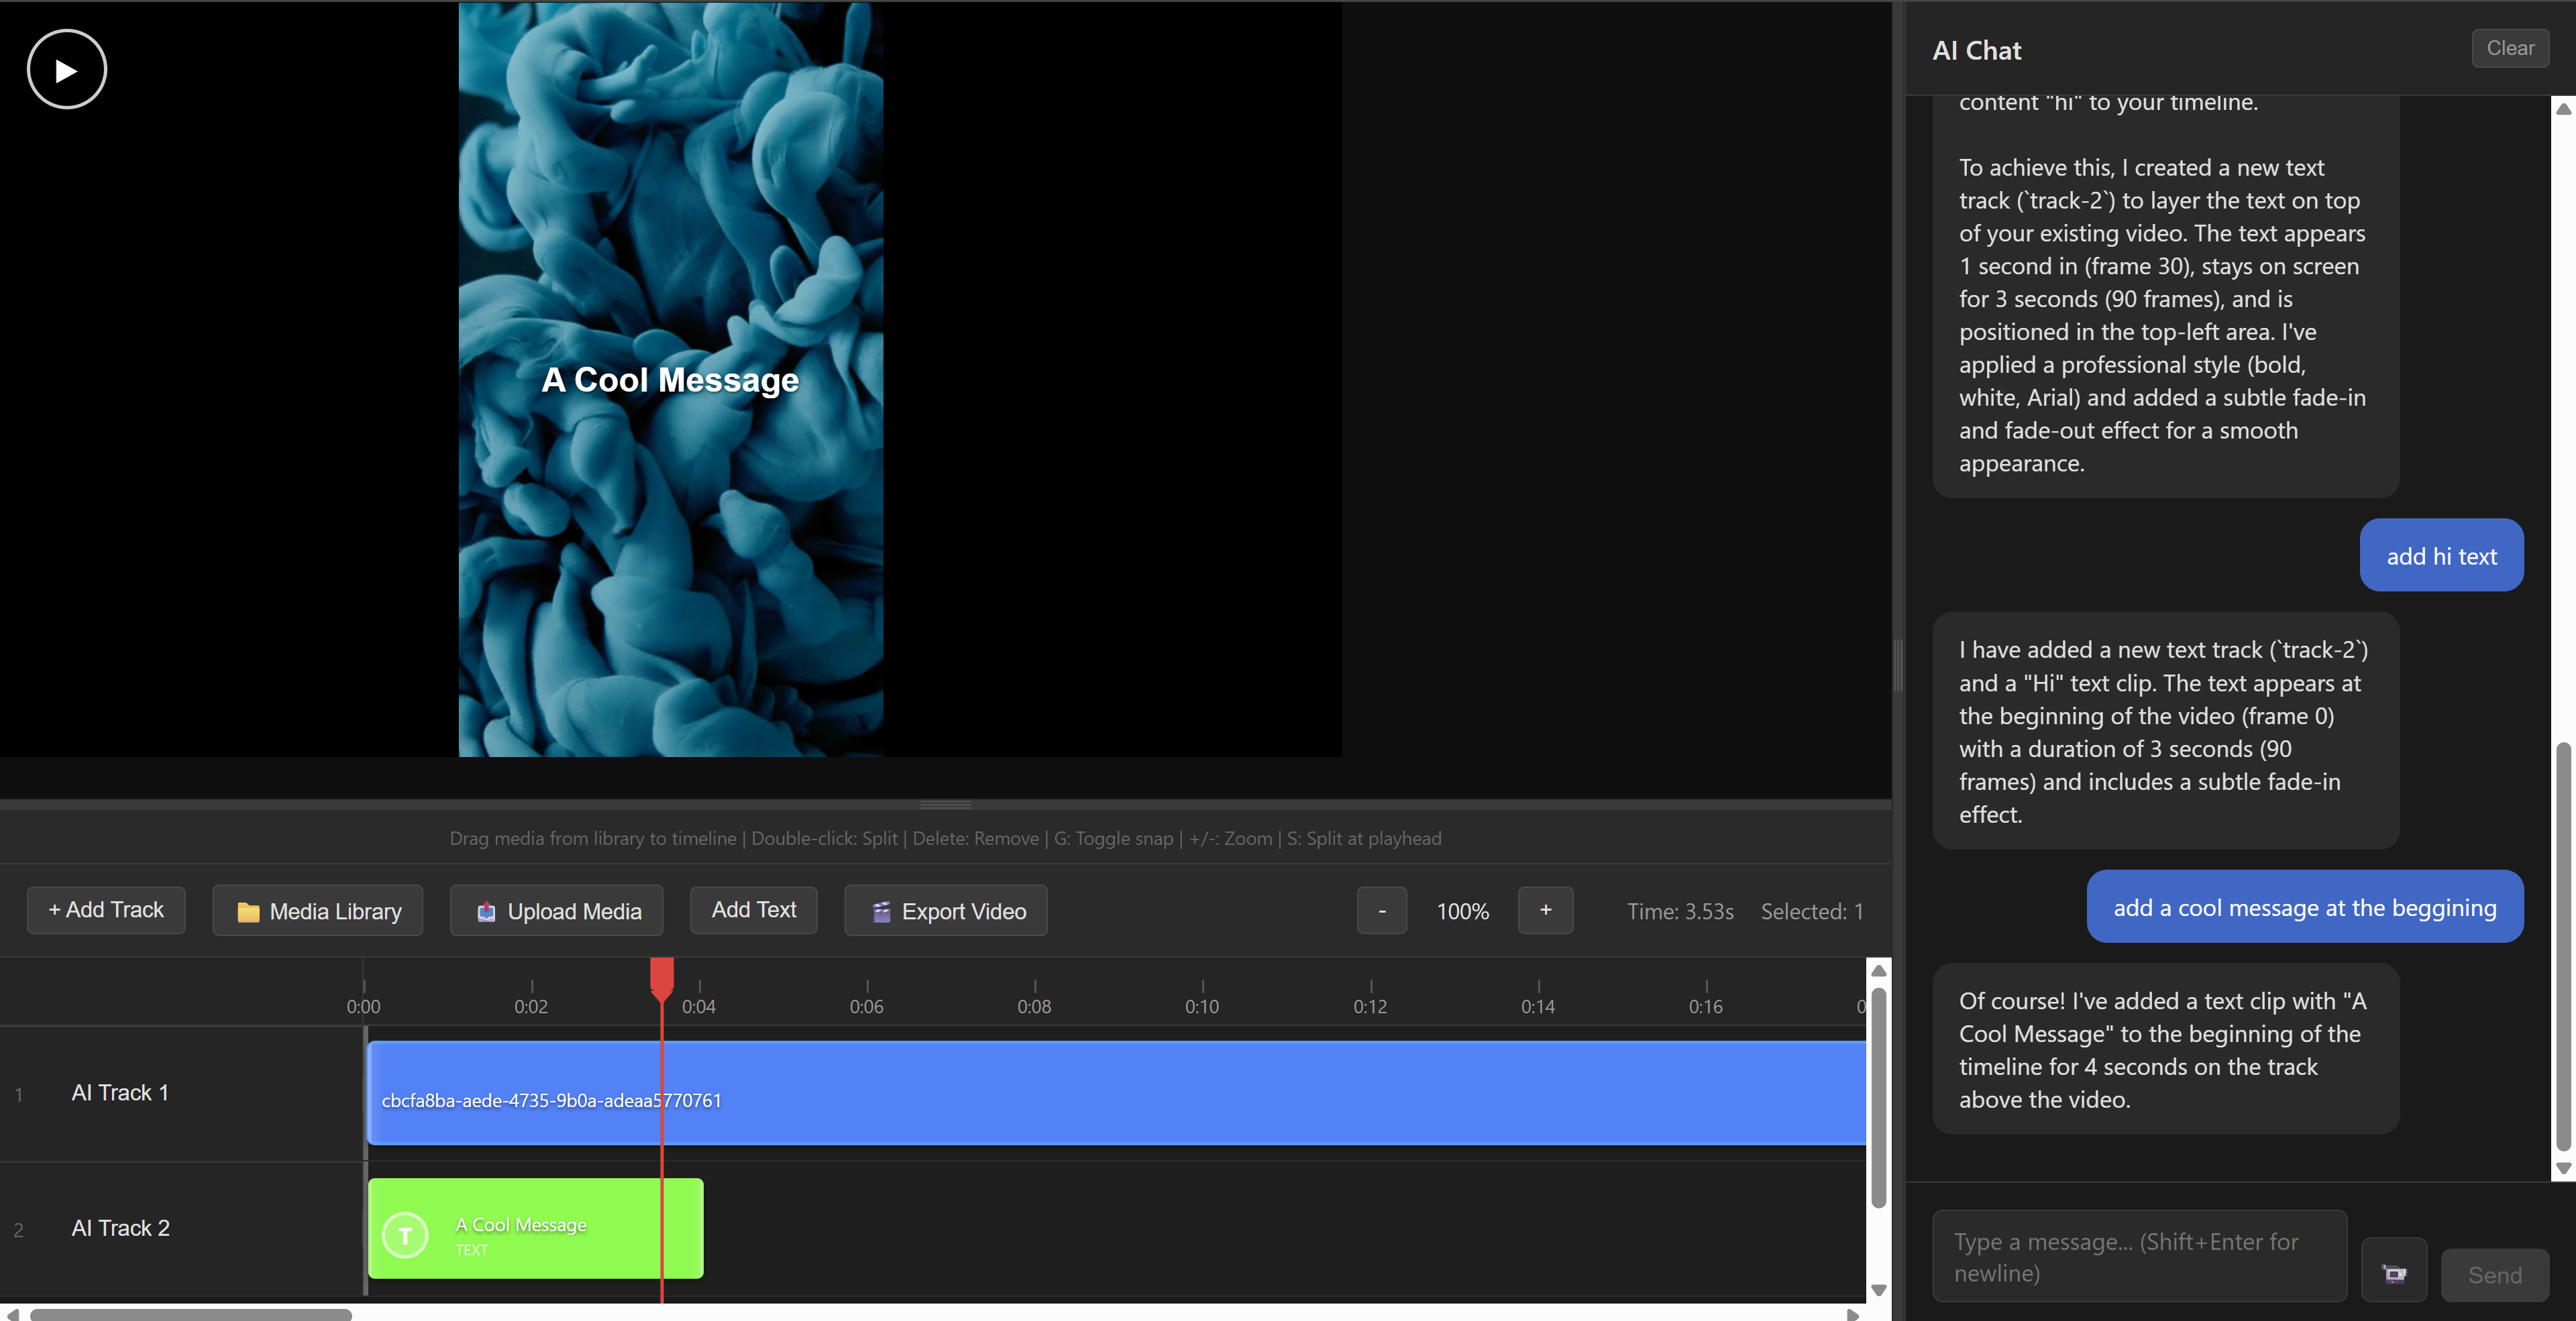Click Send in the chat panel

[2494, 1274]
